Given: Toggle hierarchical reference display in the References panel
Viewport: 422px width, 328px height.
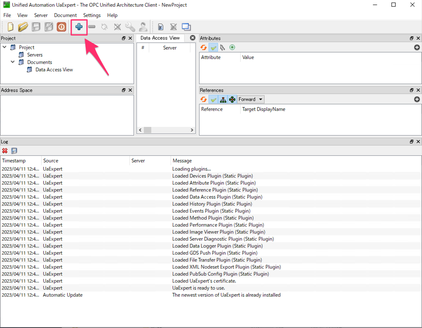Looking at the screenshot, I should coord(223,99).
